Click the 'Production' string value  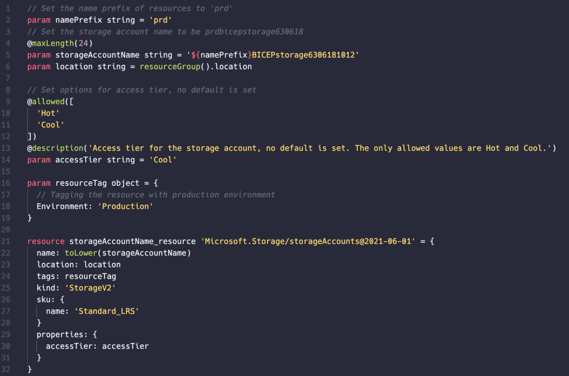tap(125, 207)
